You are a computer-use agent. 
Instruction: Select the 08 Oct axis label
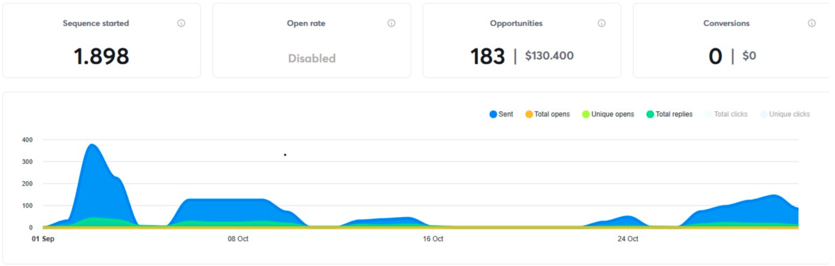[x=238, y=239]
